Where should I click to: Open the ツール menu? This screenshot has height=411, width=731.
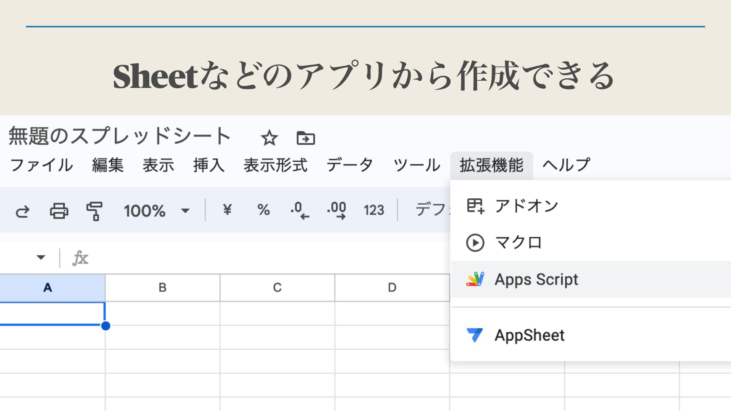tap(417, 165)
